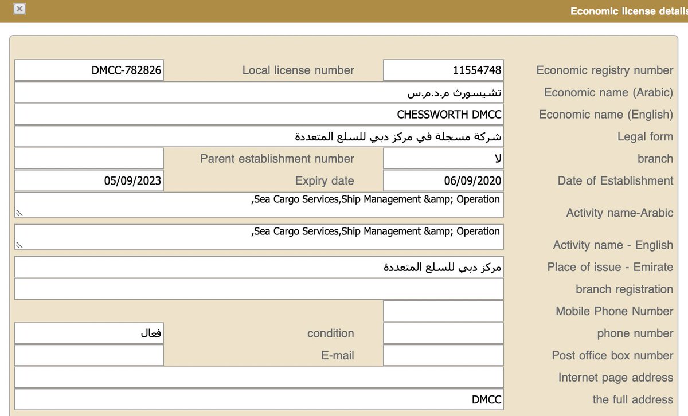Click the empty branch registration field
Screen dimensions: 688x416
tap(259, 289)
